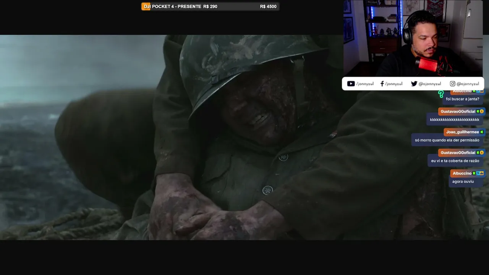This screenshot has width=489, height=275.
Task: Click the gold '1' badge above 'eu vi e ta coberta de razão'
Action: 482,153
